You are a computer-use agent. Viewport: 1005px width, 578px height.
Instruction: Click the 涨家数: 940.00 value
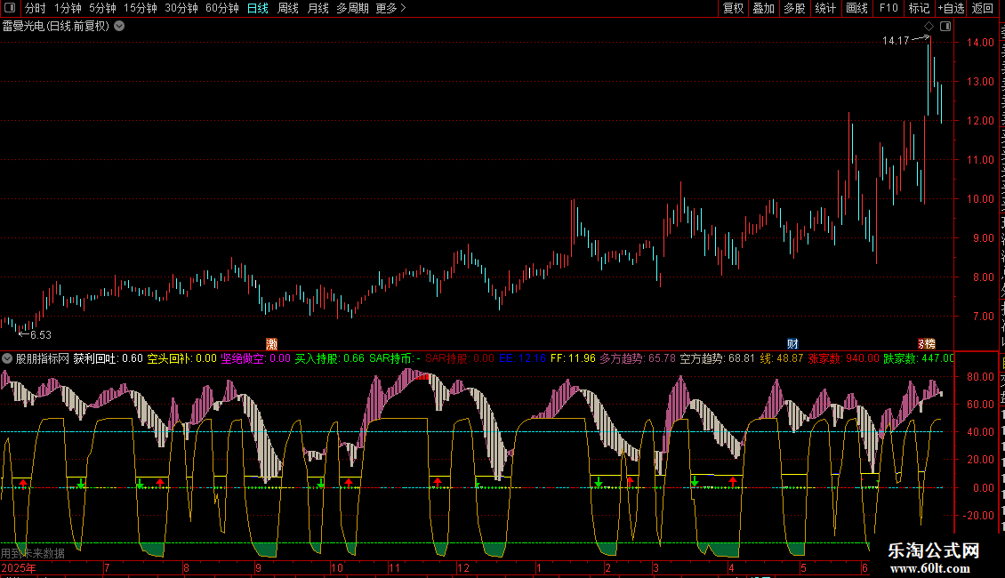843,359
